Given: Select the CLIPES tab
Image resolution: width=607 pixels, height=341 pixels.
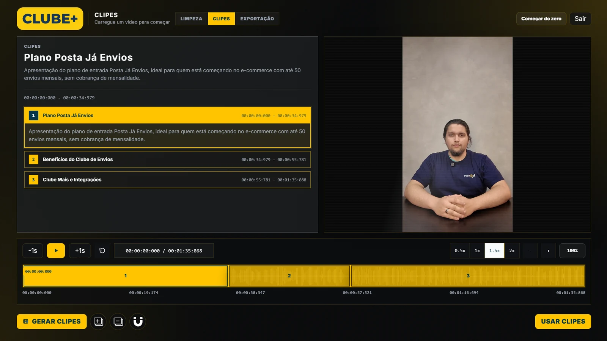Looking at the screenshot, I should point(222,19).
